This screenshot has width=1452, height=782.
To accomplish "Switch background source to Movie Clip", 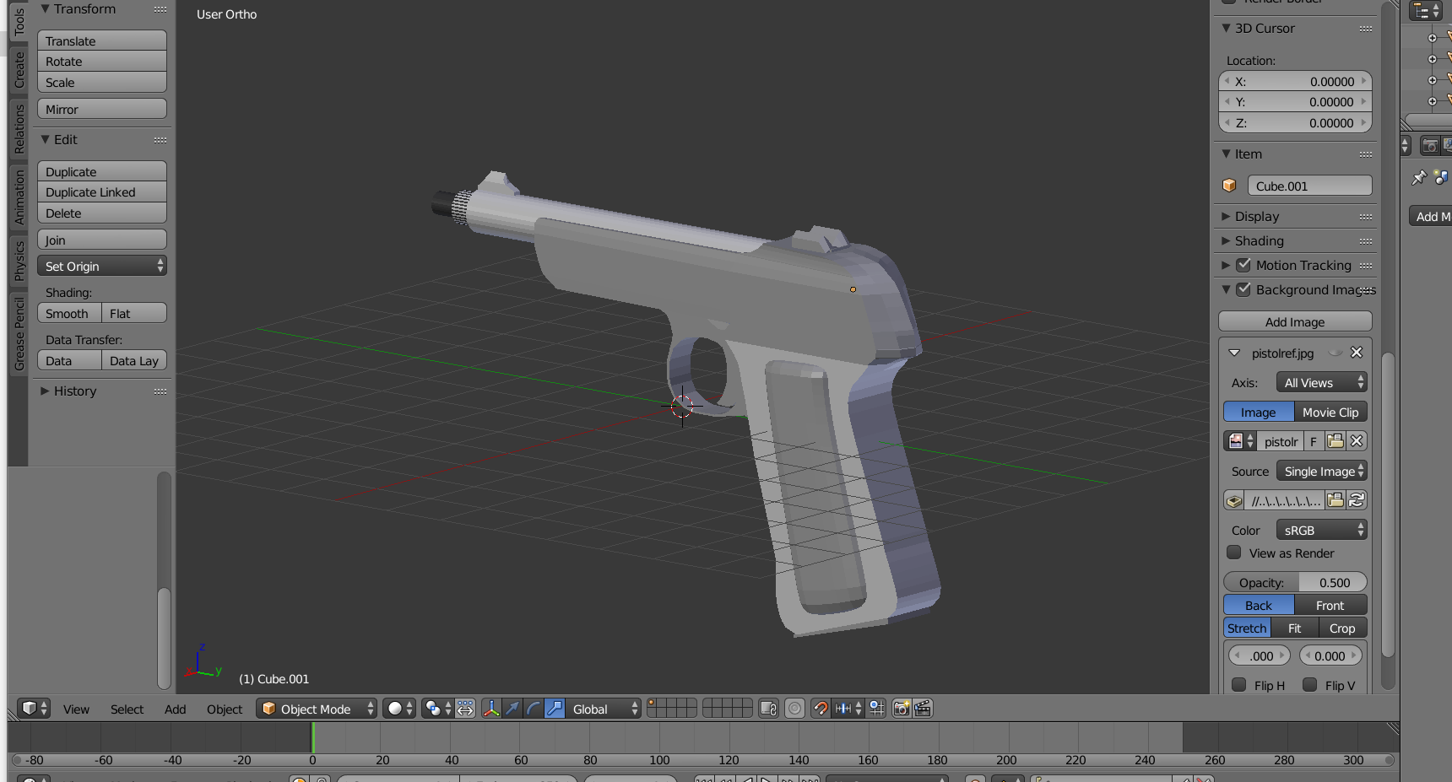I will pyautogui.click(x=1330, y=412).
